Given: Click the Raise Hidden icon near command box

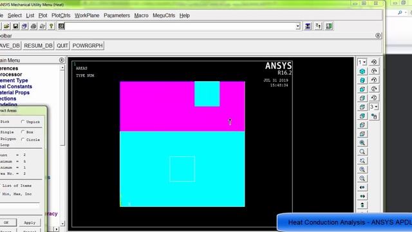Looking at the screenshot, I should click(x=308, y=26).
